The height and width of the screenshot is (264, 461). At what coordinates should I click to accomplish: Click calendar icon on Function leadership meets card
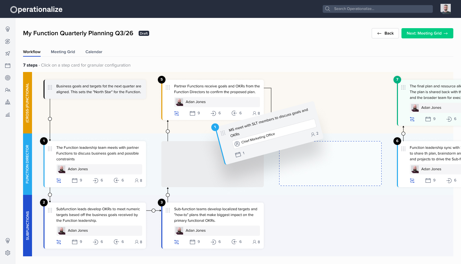pos(75,180)
